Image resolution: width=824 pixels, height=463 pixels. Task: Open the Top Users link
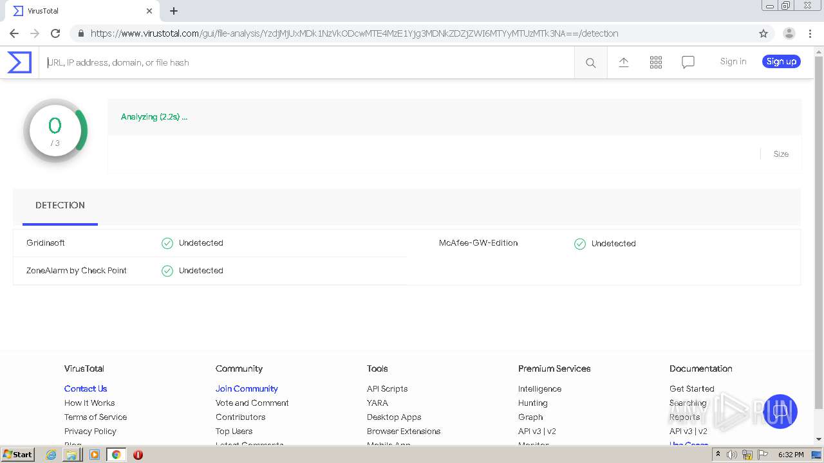234,431
